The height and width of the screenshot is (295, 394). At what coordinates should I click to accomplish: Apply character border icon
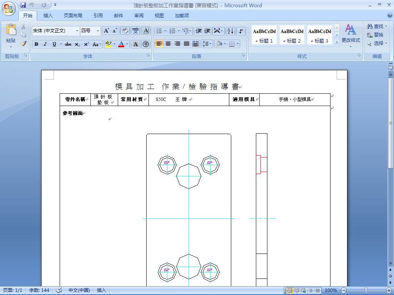pyautogui.click(x=146, y=31)
